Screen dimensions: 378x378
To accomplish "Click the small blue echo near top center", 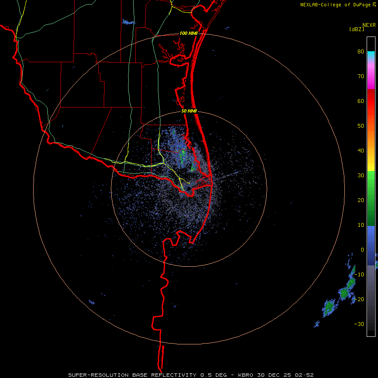I will click(x=128, y=22).
